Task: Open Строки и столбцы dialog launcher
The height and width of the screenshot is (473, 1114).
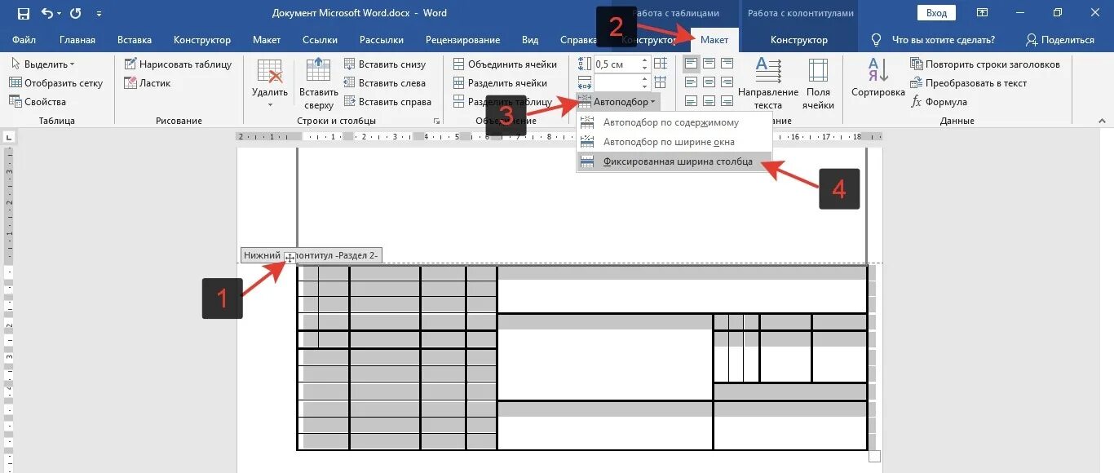Action: coord(436,122)
